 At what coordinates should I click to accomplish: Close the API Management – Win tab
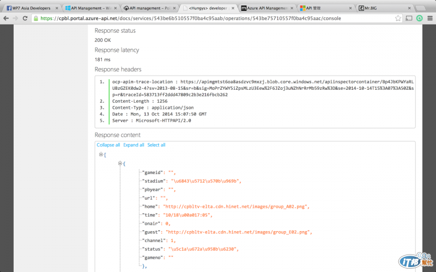tap(116, 8)
